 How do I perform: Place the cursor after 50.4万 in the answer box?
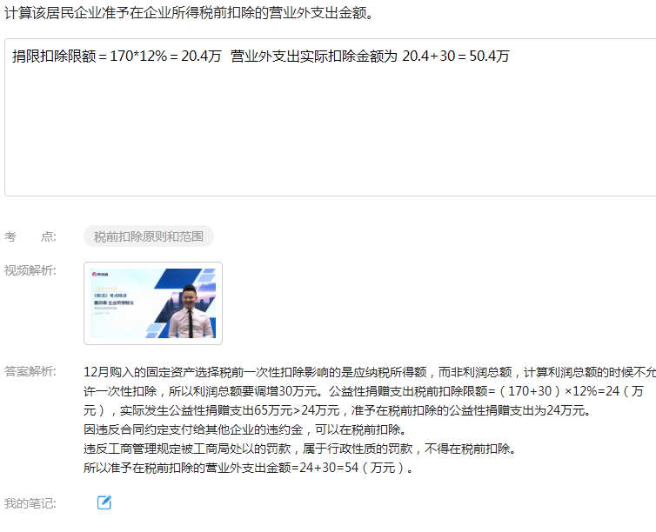click(511, 56)
